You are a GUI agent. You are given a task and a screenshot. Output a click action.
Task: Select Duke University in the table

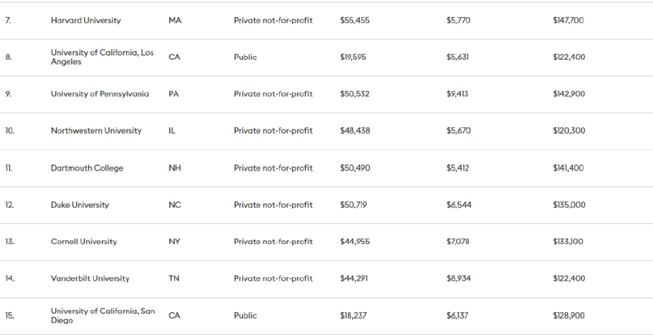click(80, 205)
